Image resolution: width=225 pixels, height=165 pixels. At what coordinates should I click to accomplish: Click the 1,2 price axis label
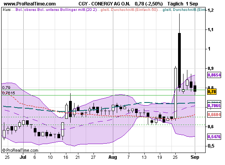[x=210, y=10]
